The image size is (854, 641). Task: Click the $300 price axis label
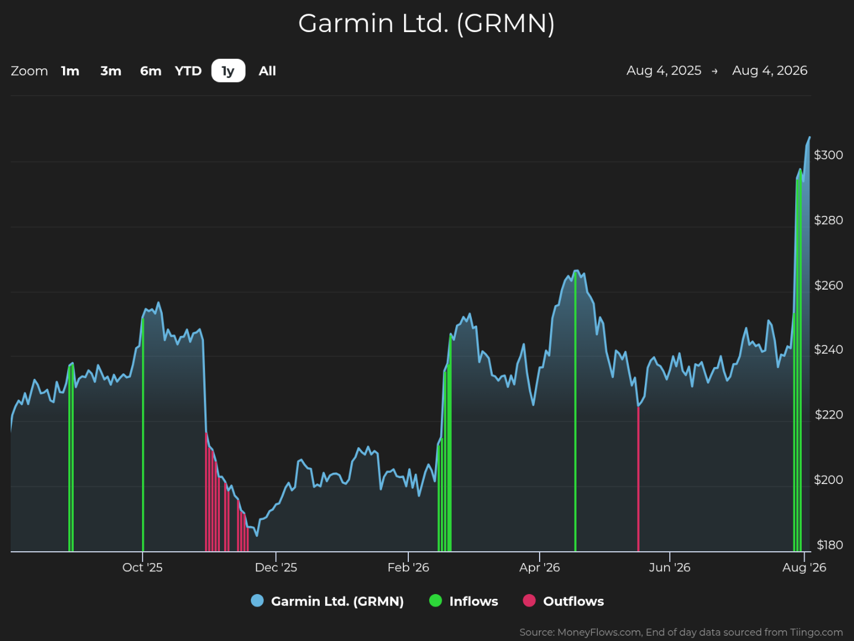828,155
